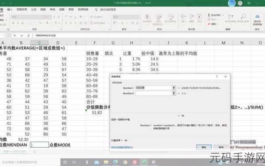
Task: Expand the Alignment group dialog launcher
Action: [x=110, y=30]
